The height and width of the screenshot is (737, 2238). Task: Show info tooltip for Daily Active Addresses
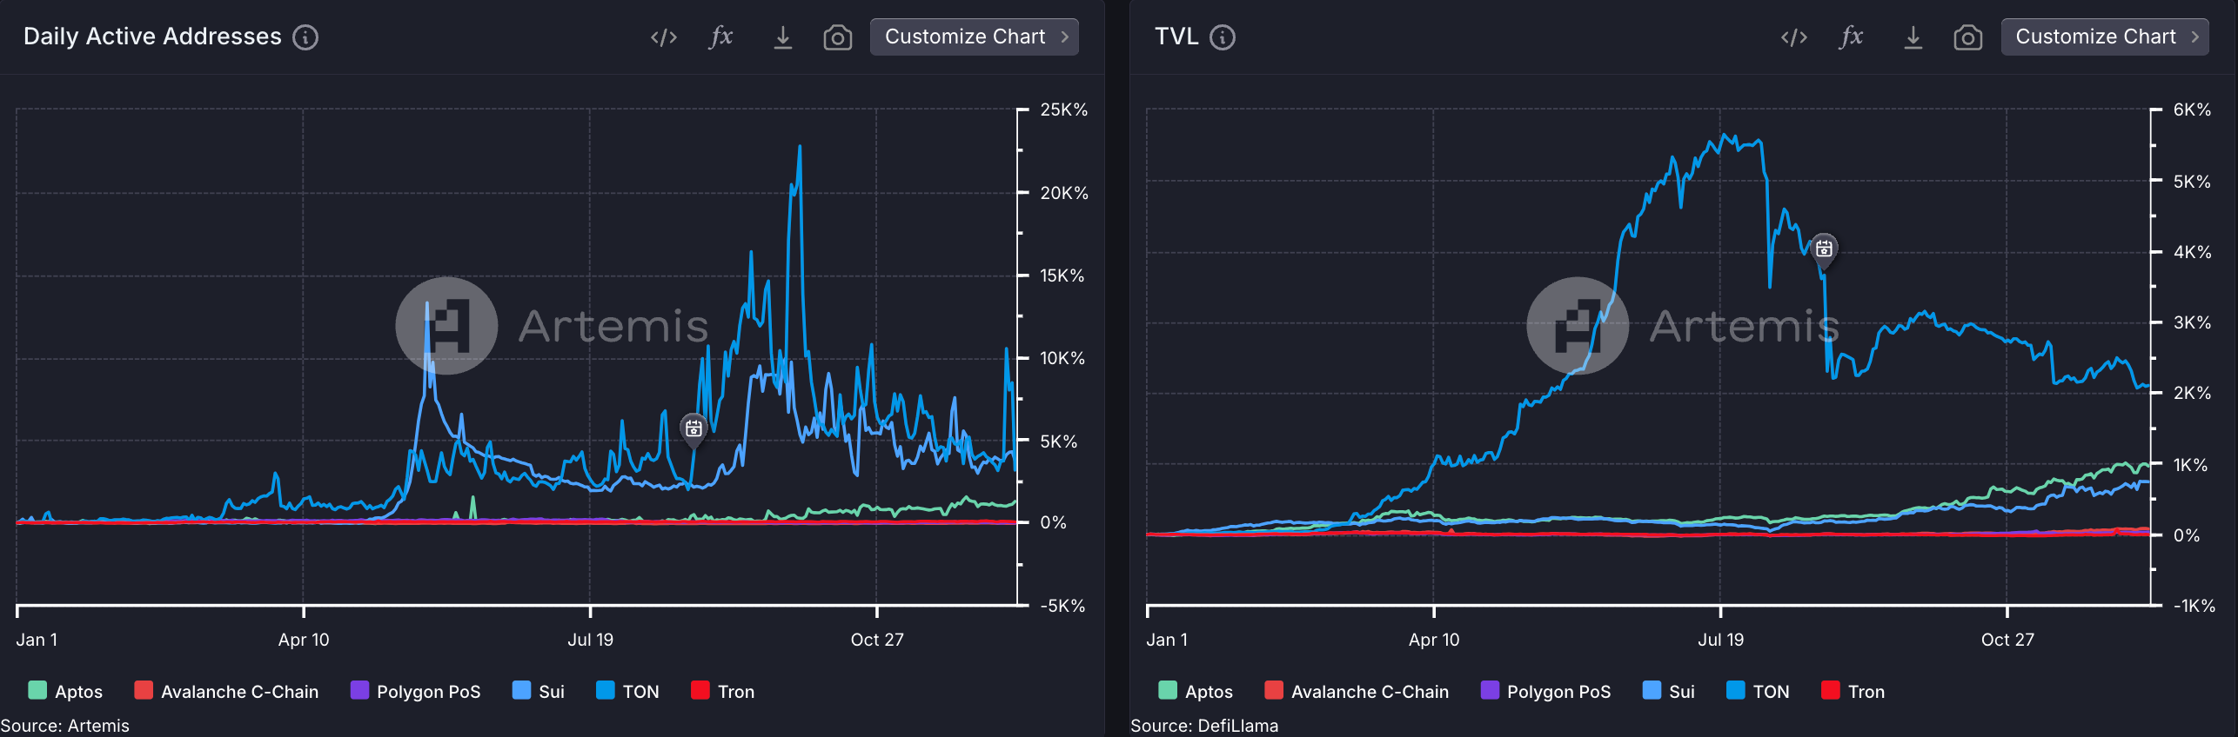(x=305, y=37)
